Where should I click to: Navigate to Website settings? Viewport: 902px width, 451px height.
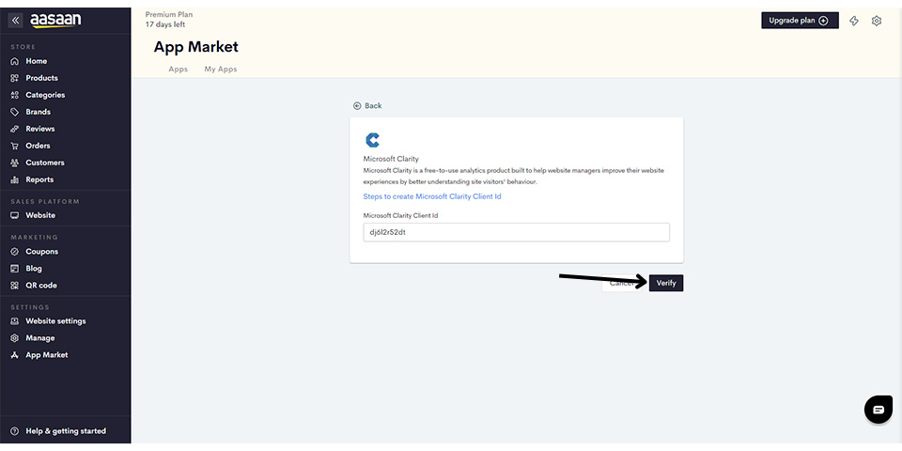(x=55, y=321)
